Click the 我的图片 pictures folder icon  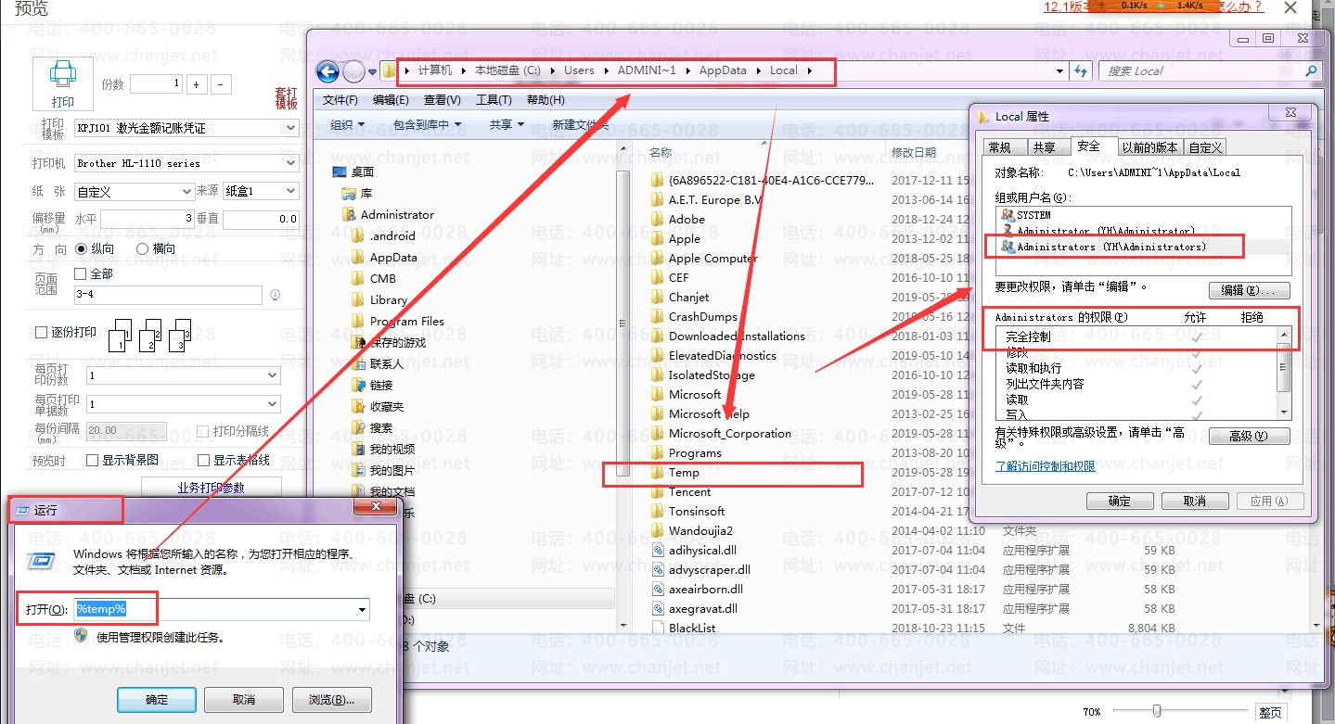tap(358, 470)
